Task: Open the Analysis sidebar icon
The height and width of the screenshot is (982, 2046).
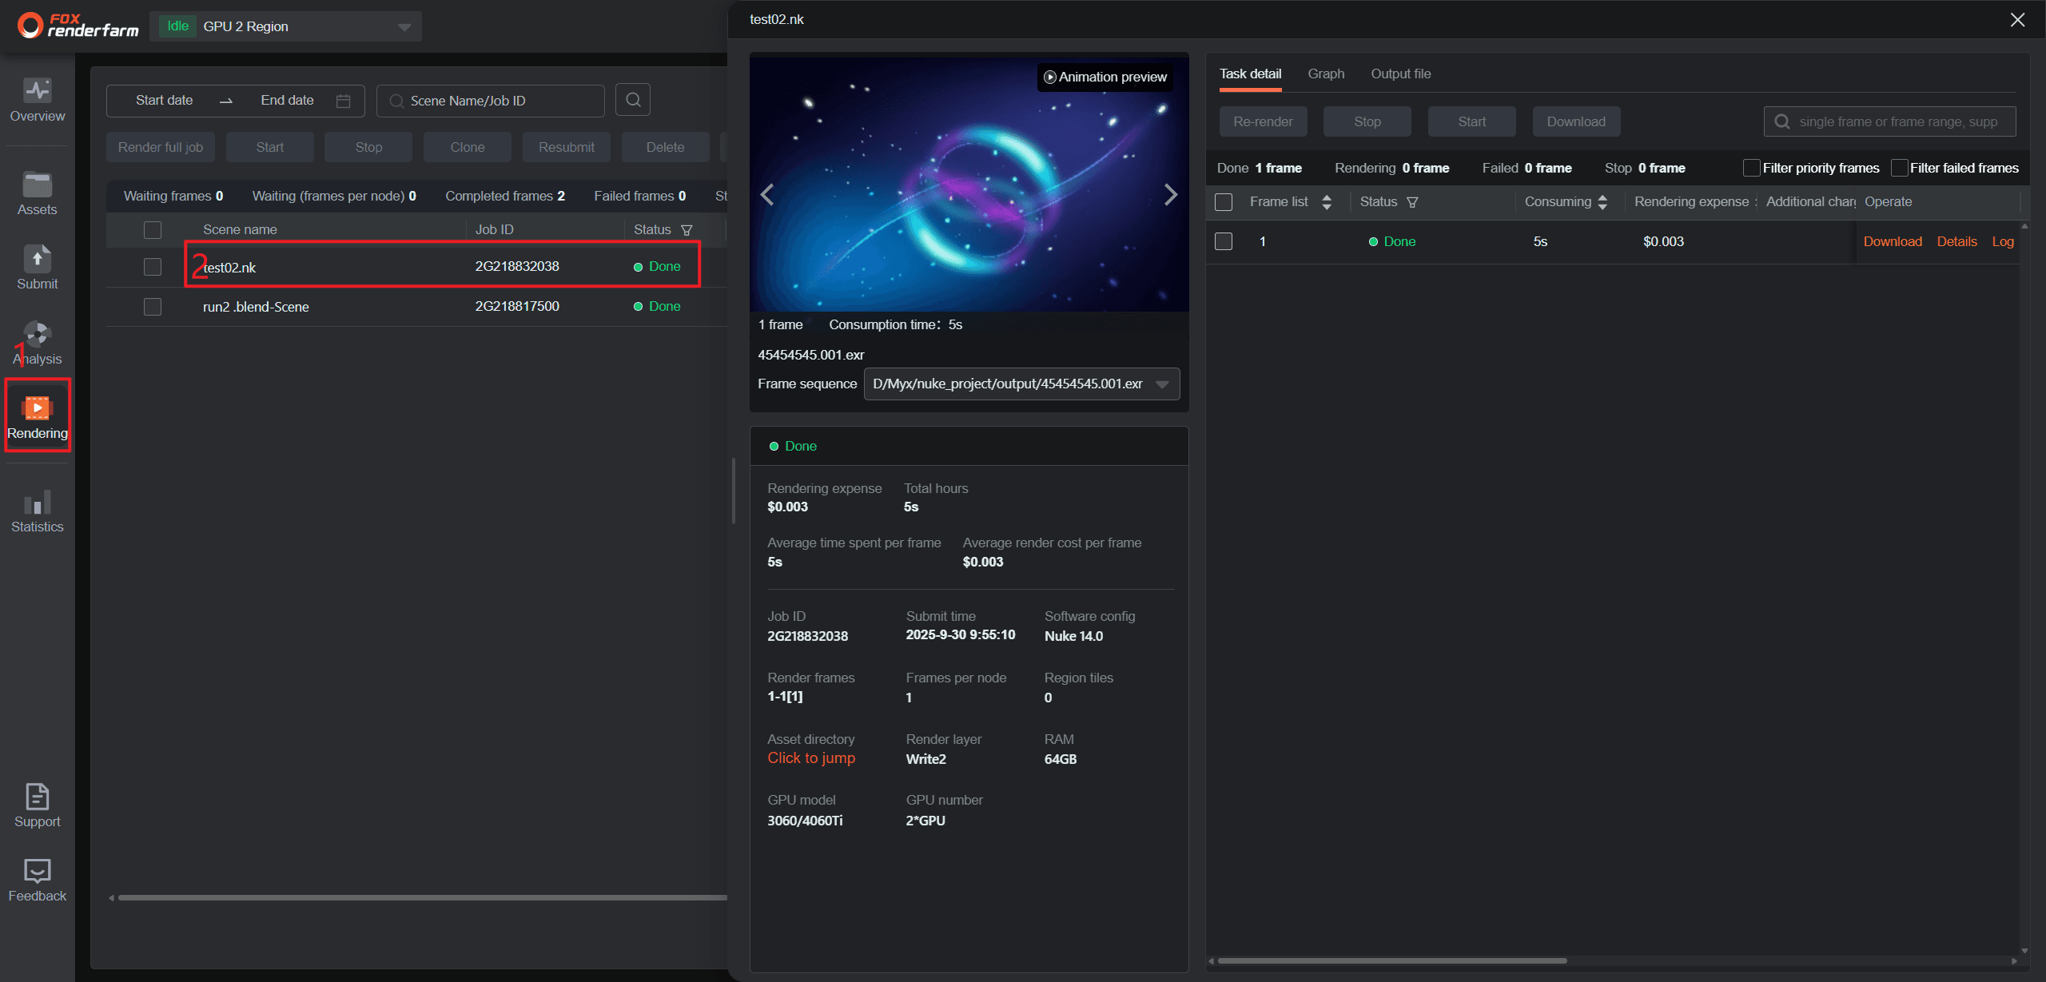Action: point(37,334)
